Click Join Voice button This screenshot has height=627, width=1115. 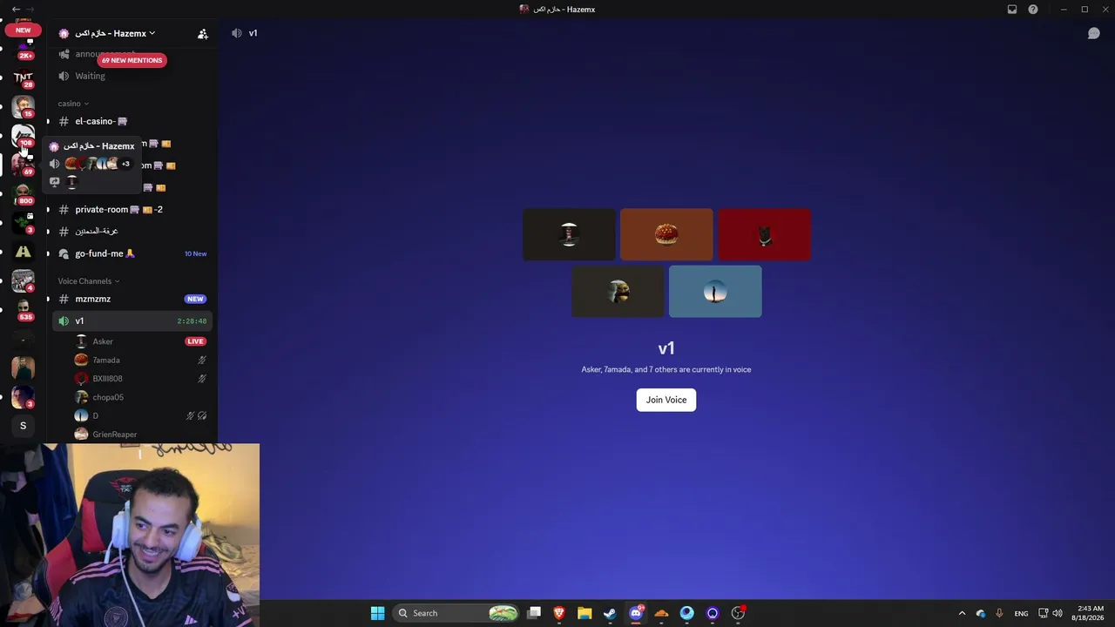666,400
